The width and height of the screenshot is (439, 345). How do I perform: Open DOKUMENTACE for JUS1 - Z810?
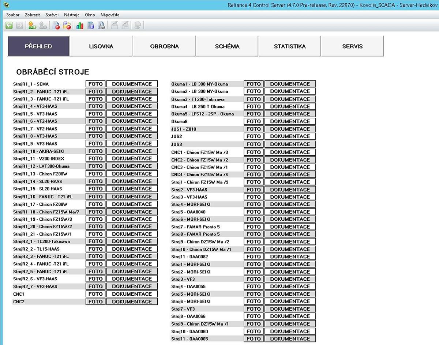(x=290, y=129)
